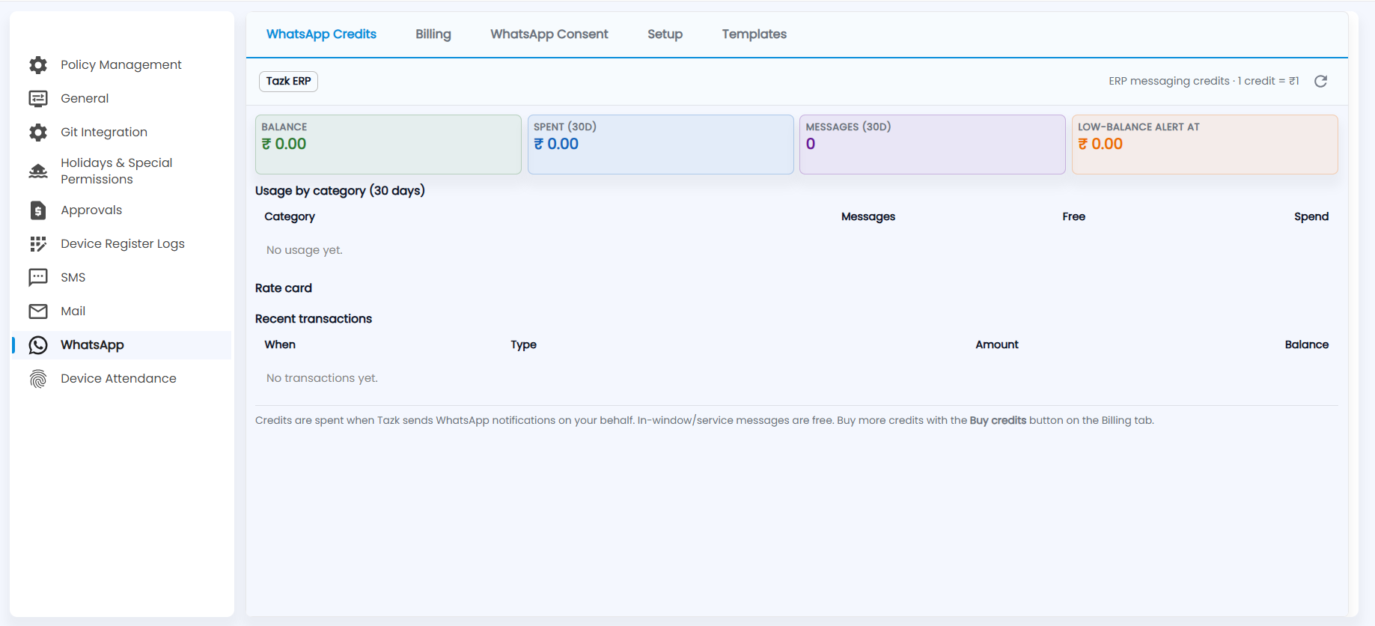Switch to the WhatsApp Credits tab
The image size is (1375, 626).
tap(321, 34)
